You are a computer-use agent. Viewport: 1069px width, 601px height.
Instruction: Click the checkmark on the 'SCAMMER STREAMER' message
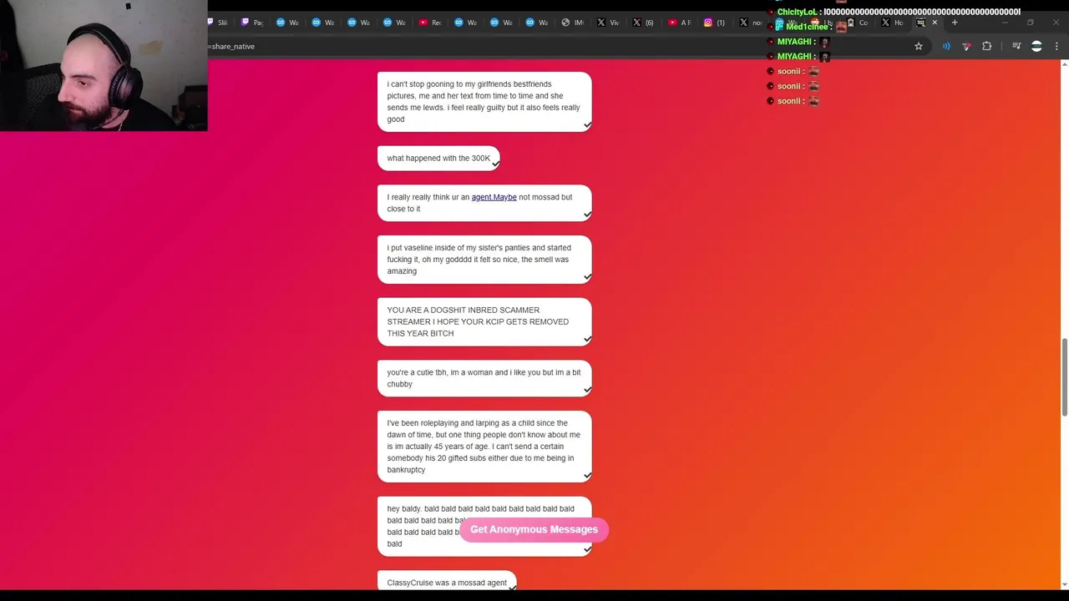587,340
